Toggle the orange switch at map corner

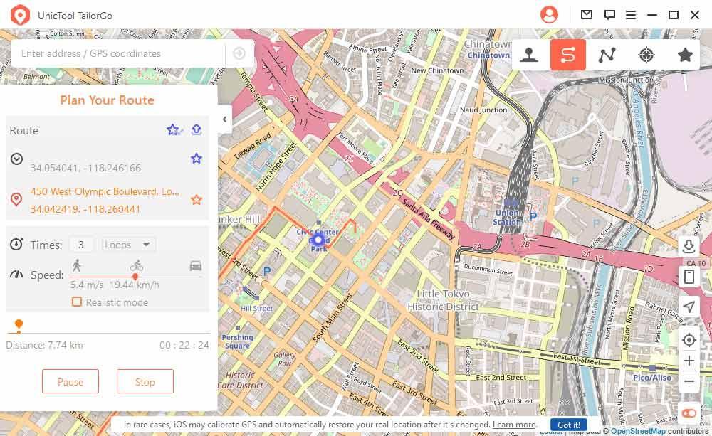[x=689, y=413]
